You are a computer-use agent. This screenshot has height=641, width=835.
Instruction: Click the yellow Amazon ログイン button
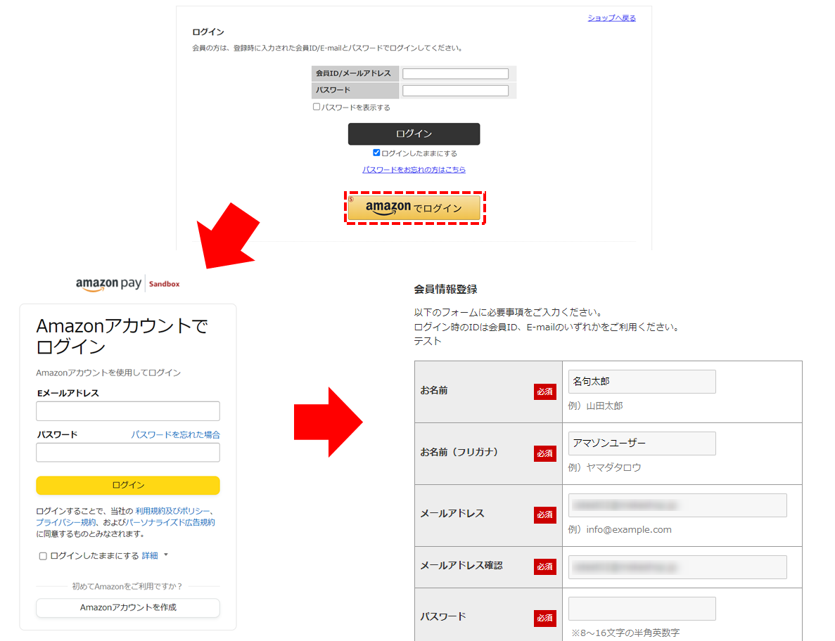128,485
